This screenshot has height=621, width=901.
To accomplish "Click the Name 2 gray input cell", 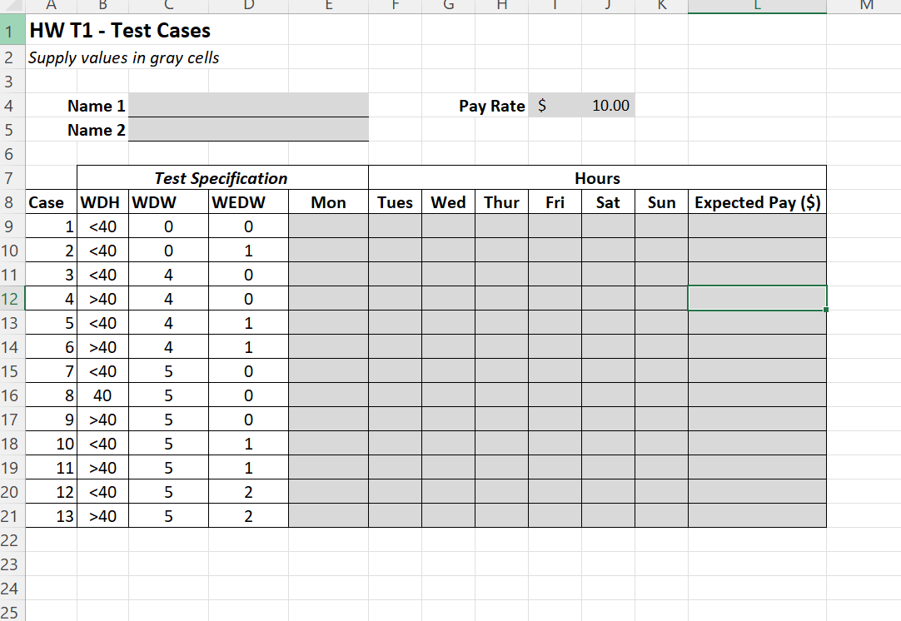I will click(x=247, y=130).
